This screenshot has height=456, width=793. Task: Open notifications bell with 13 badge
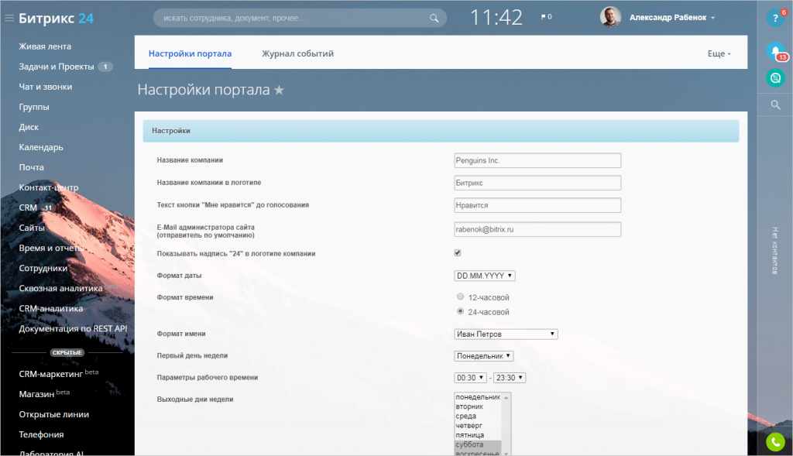pyautogui.click(x=775, y=50)
